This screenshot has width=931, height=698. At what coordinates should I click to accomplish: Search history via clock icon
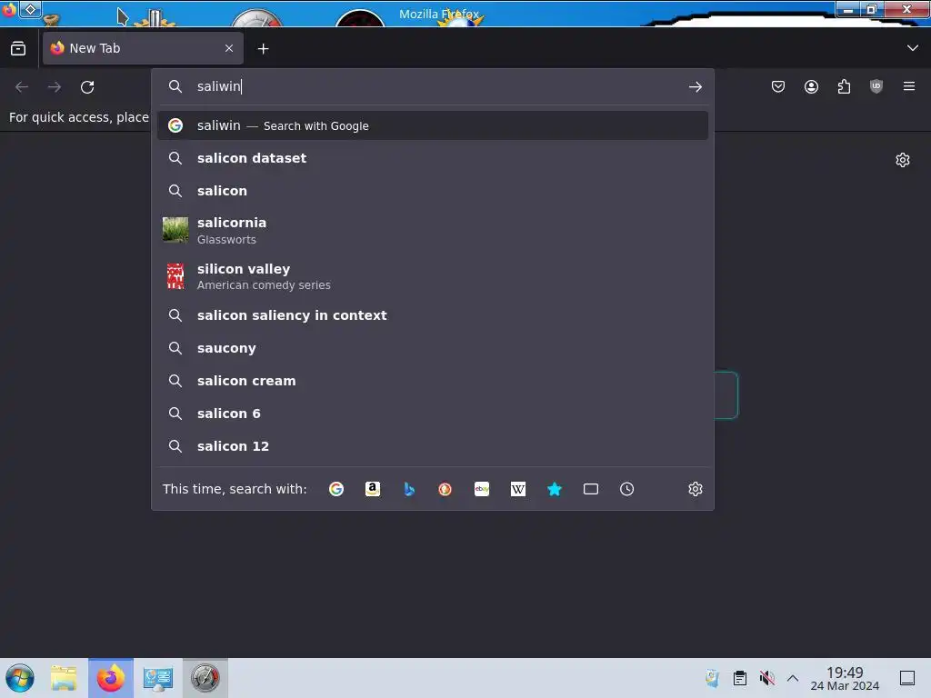(x=627, y=489)
